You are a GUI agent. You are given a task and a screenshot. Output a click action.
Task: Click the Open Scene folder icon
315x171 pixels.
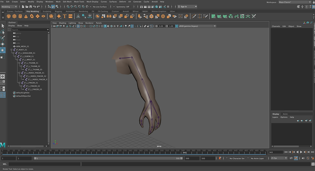27,7
